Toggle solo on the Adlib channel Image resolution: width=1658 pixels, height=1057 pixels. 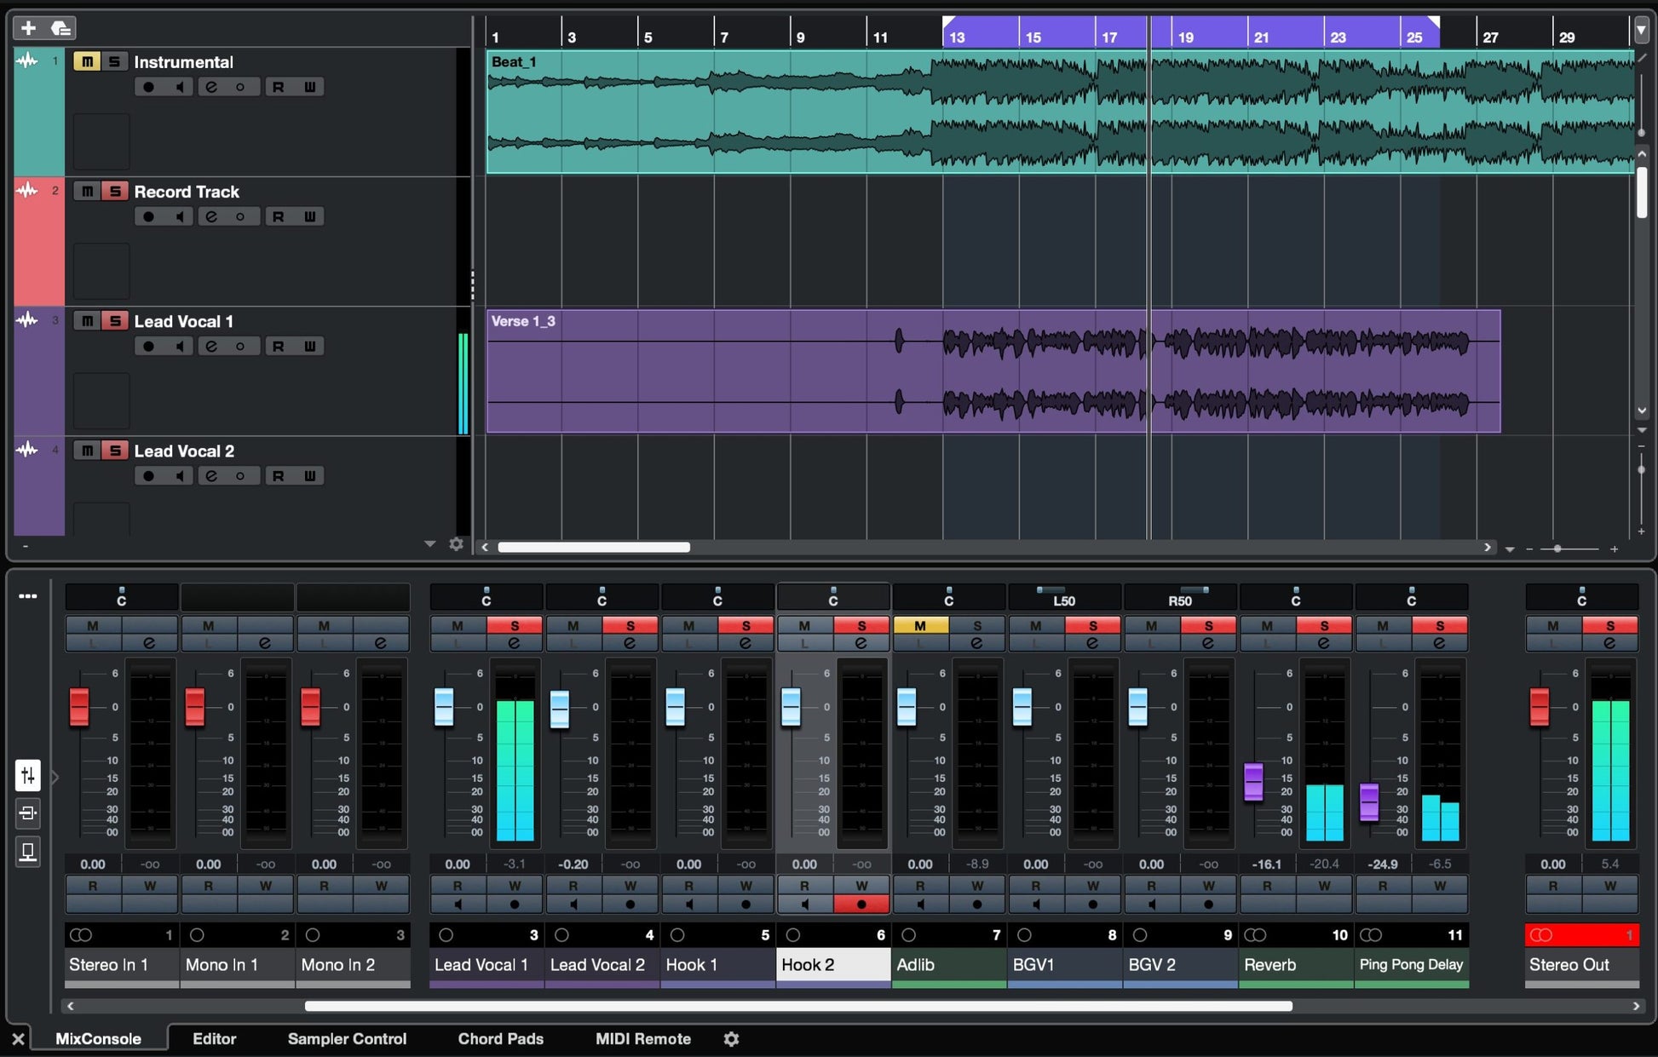(976, 625)
